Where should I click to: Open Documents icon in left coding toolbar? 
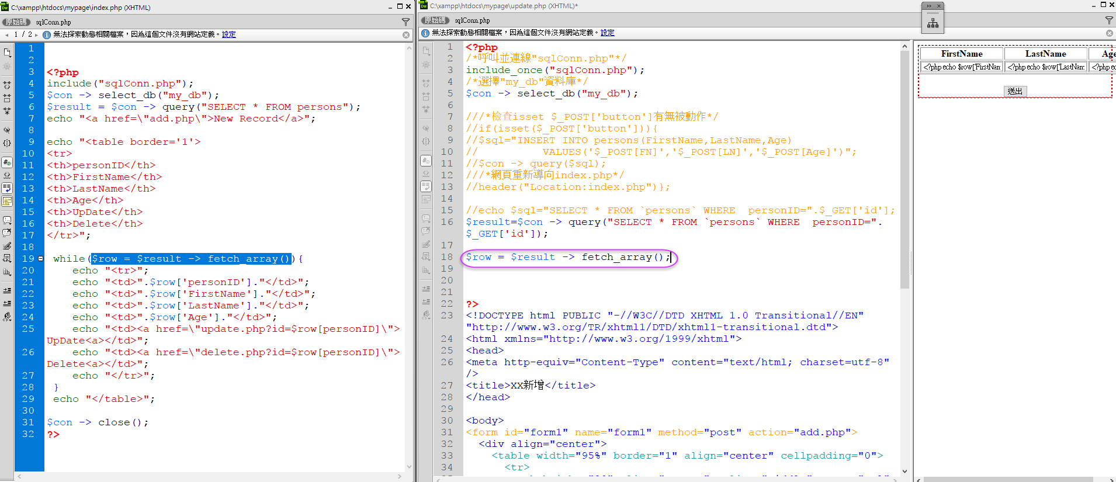point(7,52)
